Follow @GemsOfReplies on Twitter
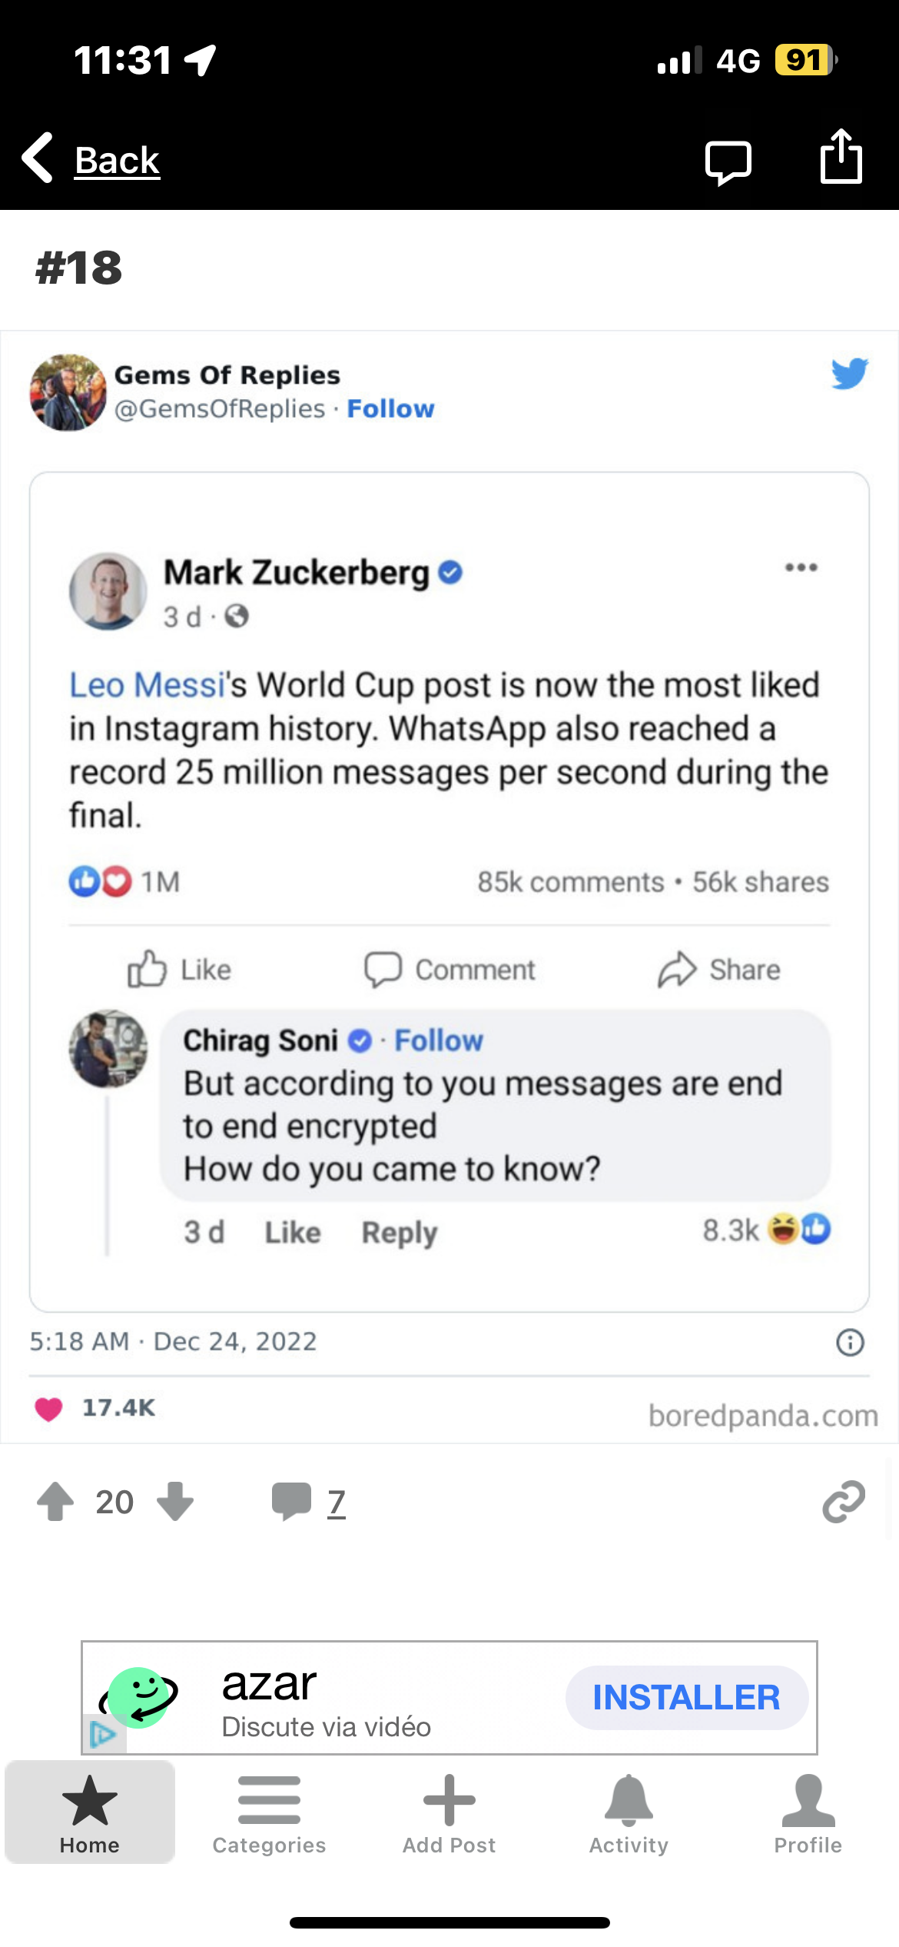The image size is (899, 1947). (390, 409)
